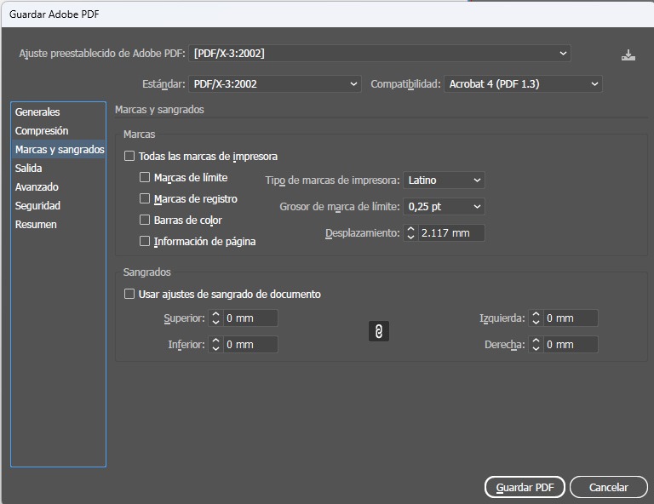Toggle the bleed link chain icon
The width and height of the screenshot is (654, 504).
pyautogui.click(x=379, y=331)
